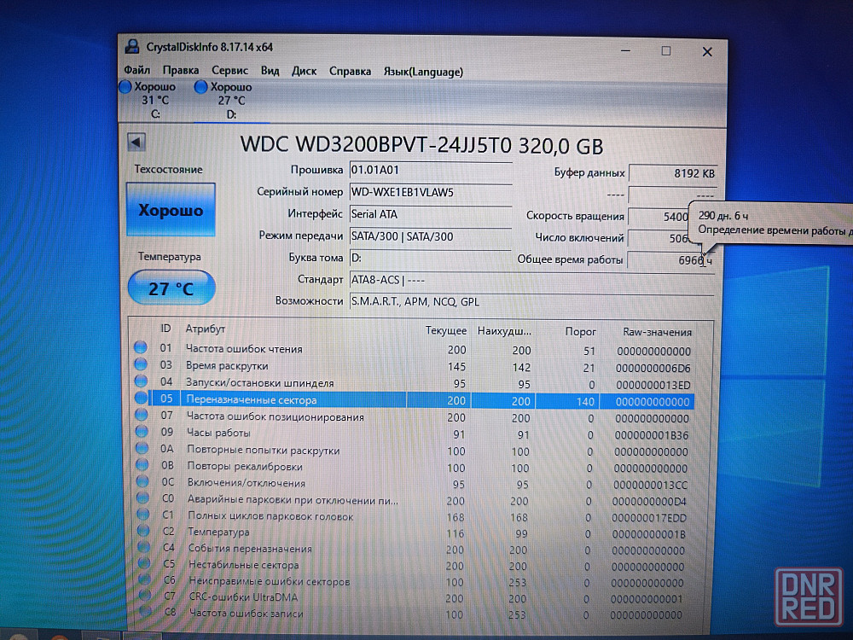Screen dimensions: 853x640
Task: Click raw value 000000001B36 of Часы работы
Action: click(651, 435)
